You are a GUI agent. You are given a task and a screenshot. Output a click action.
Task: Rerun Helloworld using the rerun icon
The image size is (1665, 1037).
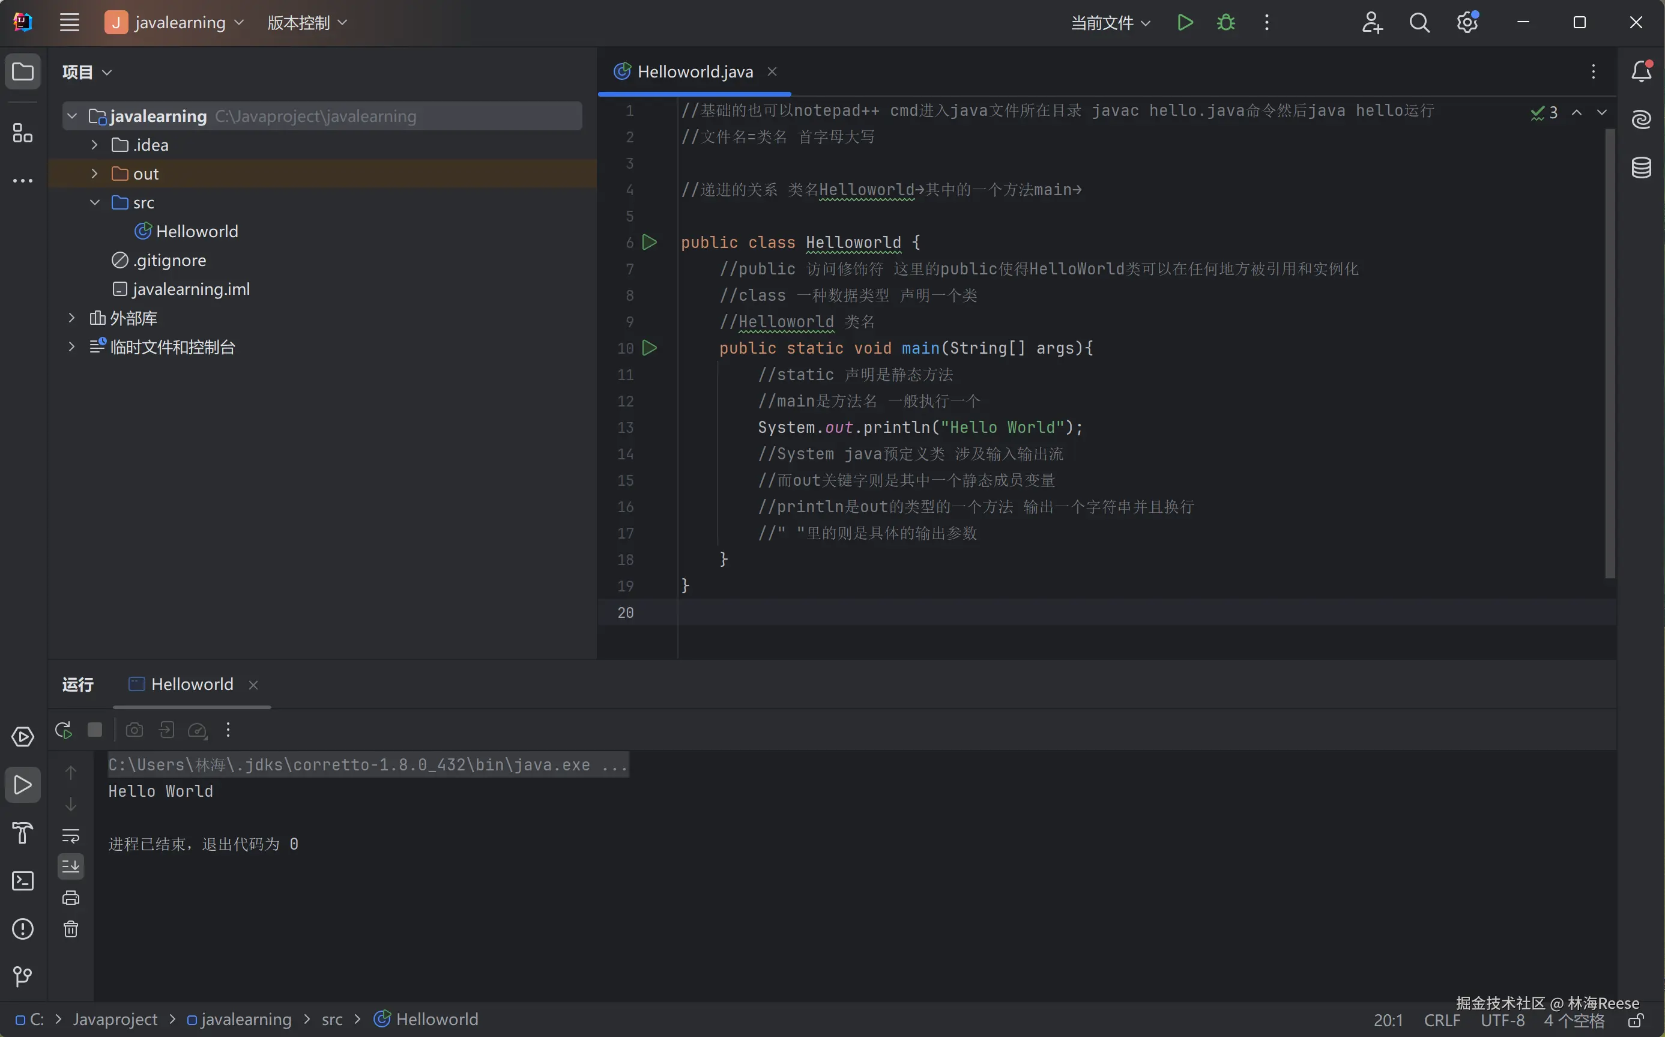pyautogui.click(x=64, y=730)
